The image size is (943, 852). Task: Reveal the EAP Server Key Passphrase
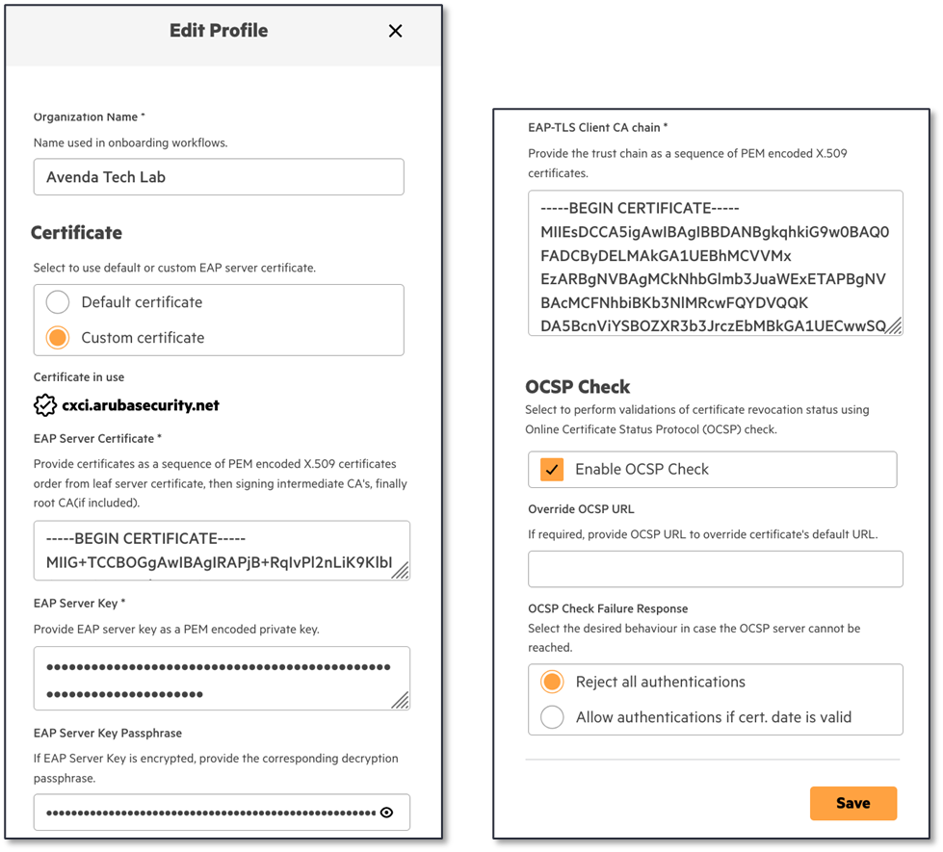[x=386, y=813]
